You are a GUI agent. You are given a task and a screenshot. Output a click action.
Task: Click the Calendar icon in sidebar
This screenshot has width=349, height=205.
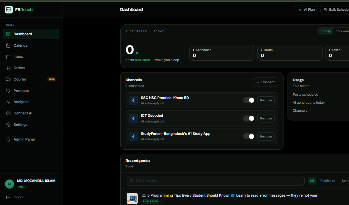coord(8,46)
